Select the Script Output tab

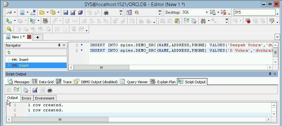click(192, 82)
